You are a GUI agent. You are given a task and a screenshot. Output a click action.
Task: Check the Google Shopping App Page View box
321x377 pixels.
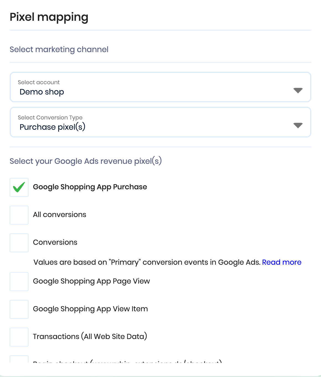coord(19,282)
